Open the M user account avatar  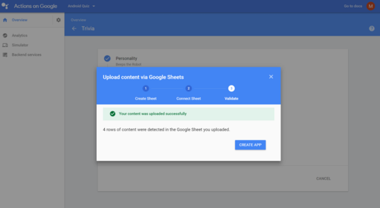[370, 6]
